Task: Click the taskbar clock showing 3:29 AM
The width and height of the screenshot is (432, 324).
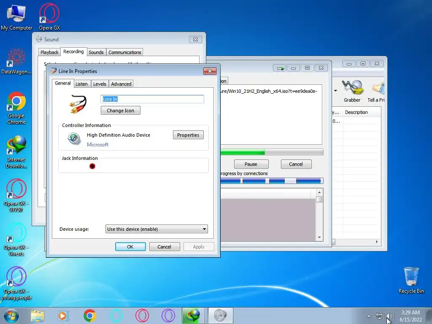Action: pos(410,316)
